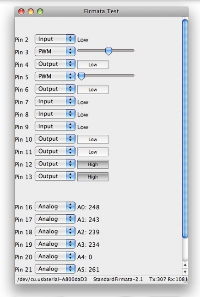Image resolution: width=200 pixels, height=297 pixels.
Task: Toggle the Pin 13 High output button
Action: pyautogui.click(x=93, y=177)
